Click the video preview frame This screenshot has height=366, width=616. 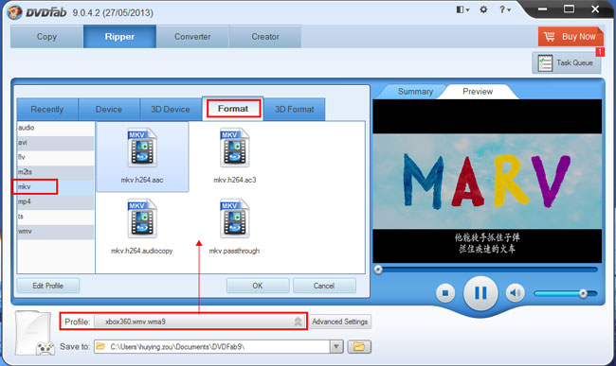coord(487,181)
